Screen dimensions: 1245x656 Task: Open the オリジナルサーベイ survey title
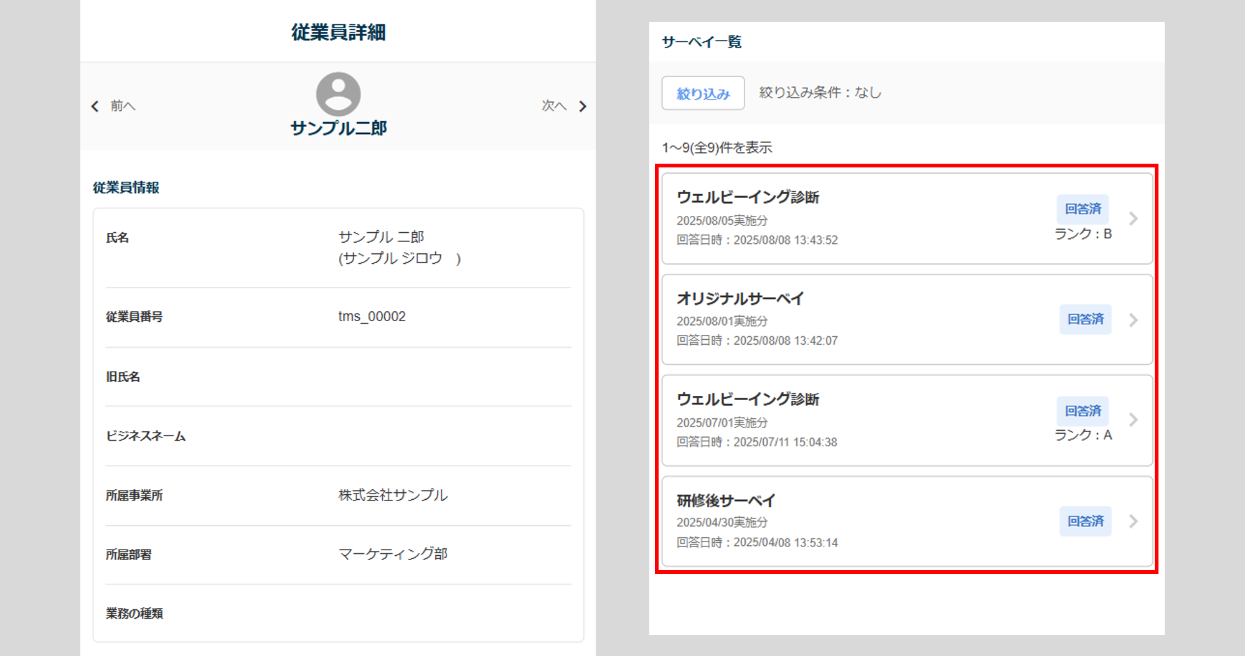[x=740, y=299]
